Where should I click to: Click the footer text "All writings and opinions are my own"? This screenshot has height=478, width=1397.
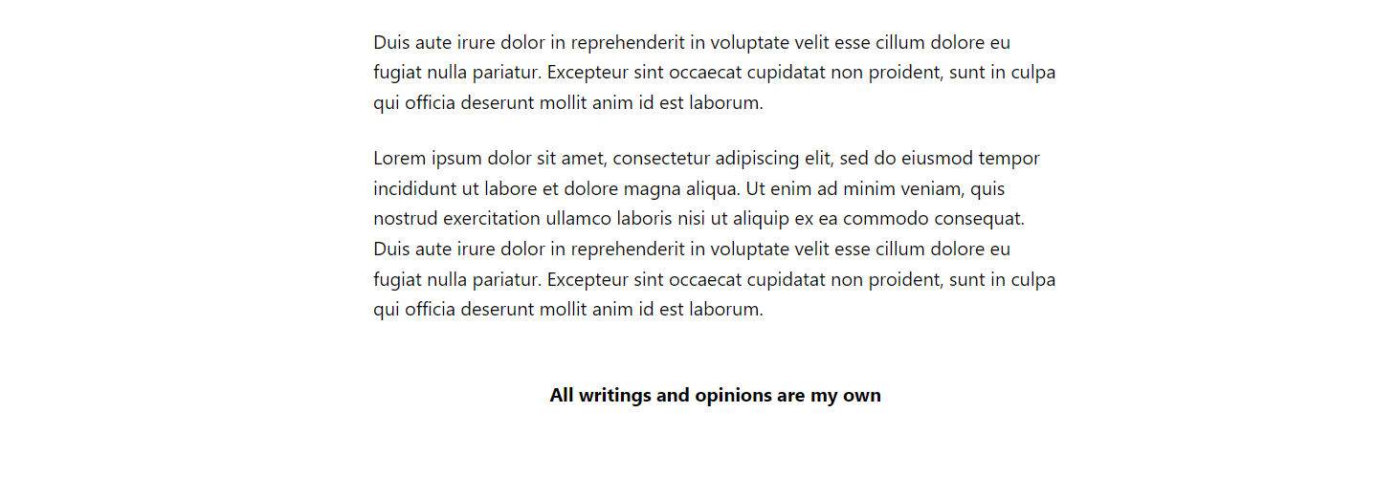(x=715, y=396)
